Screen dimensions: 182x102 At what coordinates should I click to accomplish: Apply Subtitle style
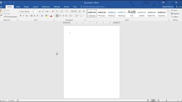pos(142,14)
